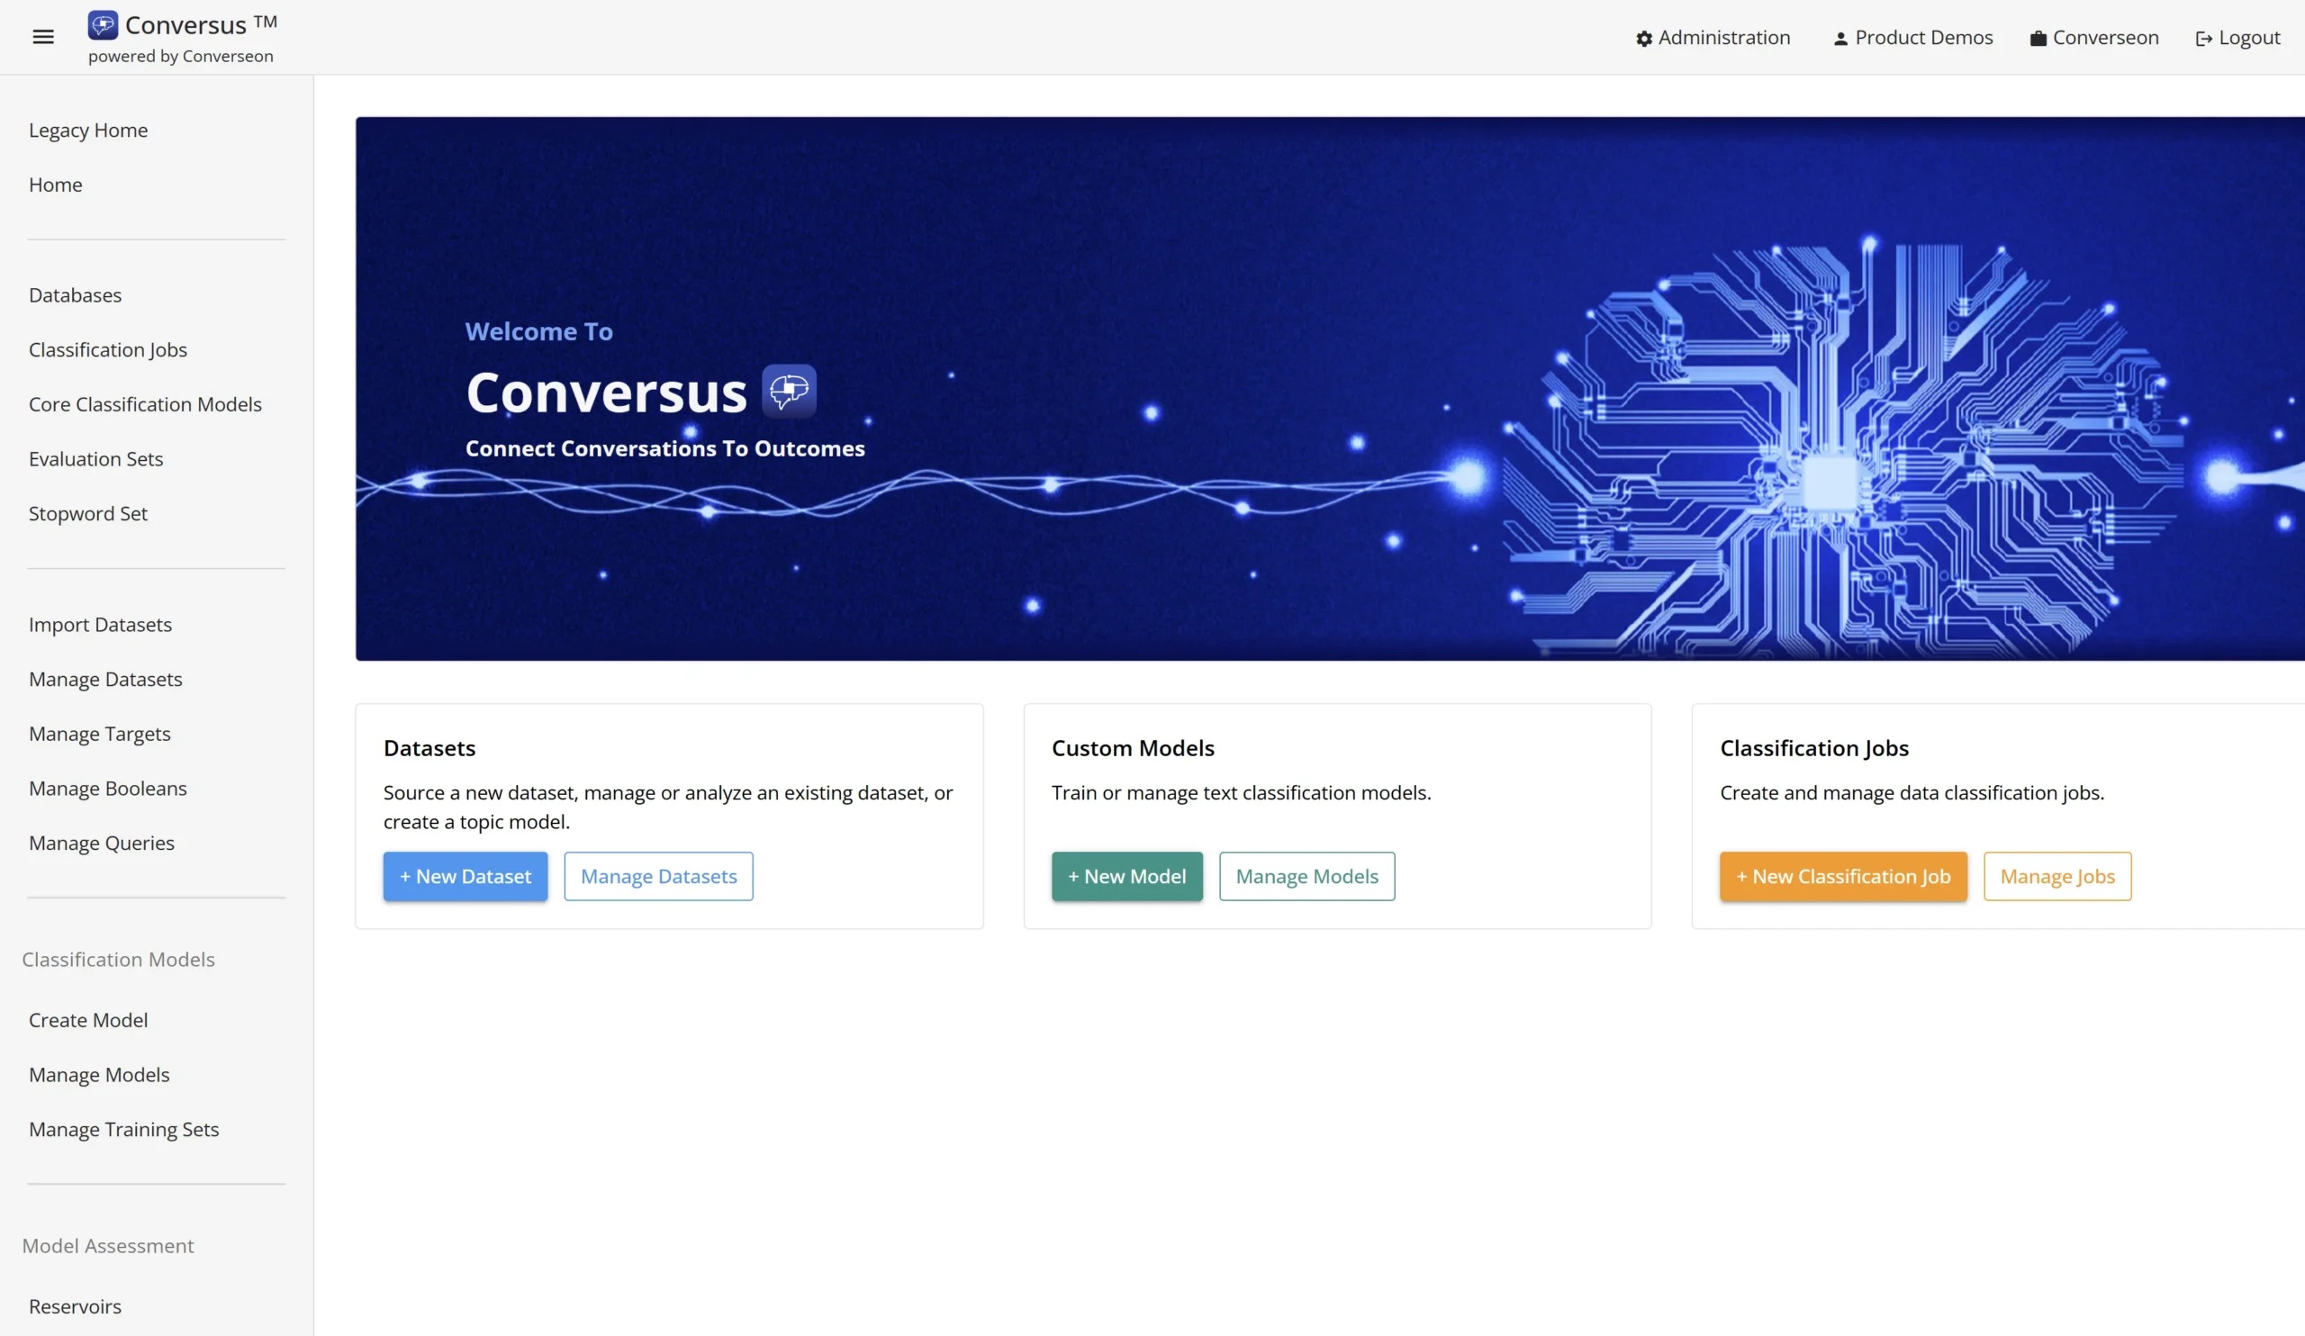Click the Product Demos user icon

(x=1840, y=39)
